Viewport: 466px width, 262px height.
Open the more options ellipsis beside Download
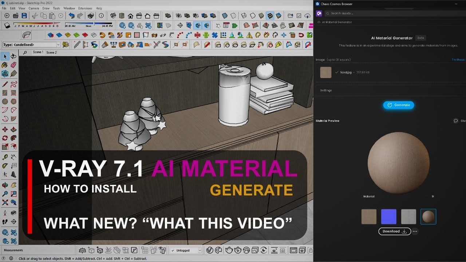(x=415, y=231)
